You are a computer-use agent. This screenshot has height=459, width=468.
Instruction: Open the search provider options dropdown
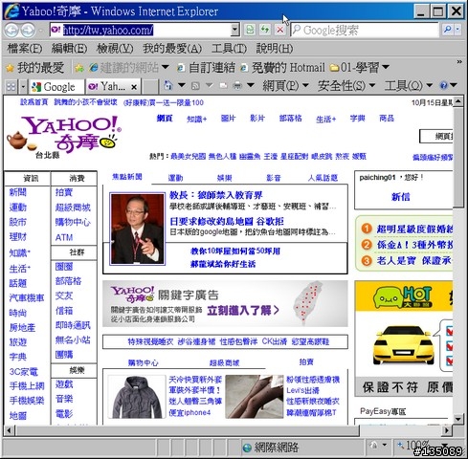click(x=457, y=30)
